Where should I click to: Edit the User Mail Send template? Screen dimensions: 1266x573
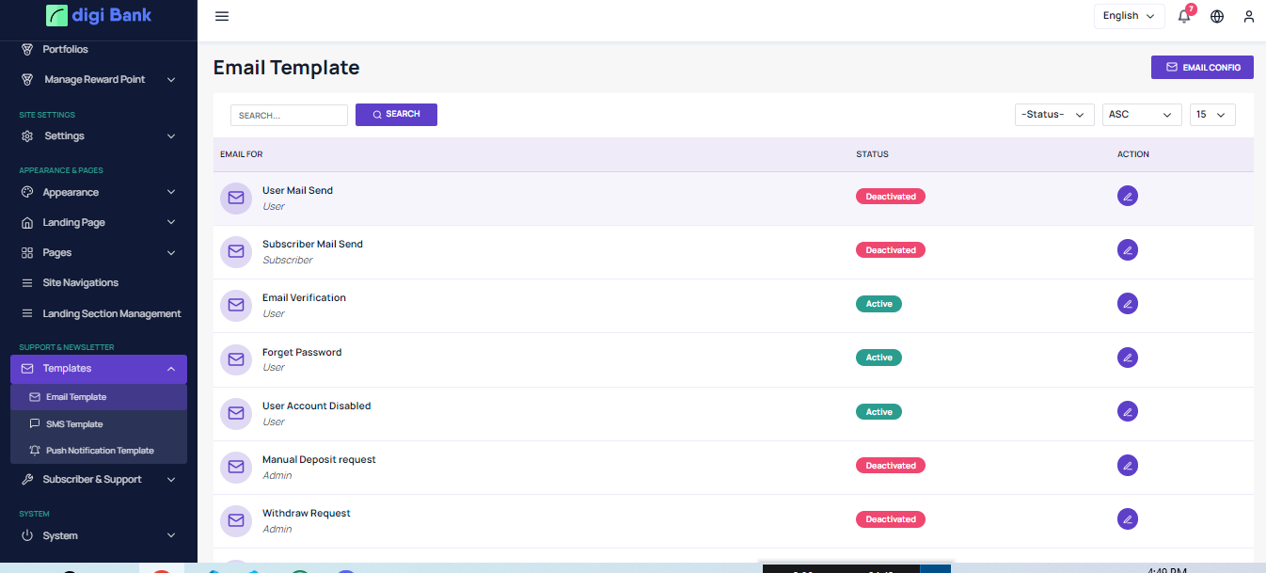[x=1127, y=196]
